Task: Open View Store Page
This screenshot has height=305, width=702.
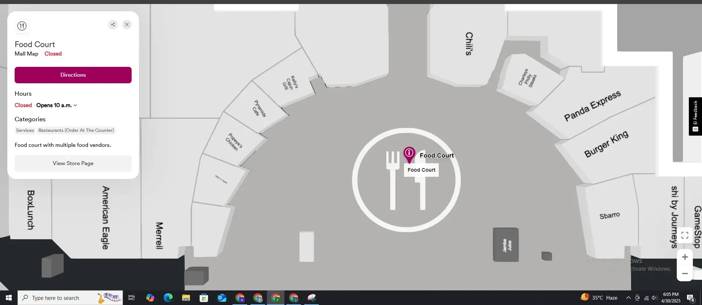Action: point(73,163)
